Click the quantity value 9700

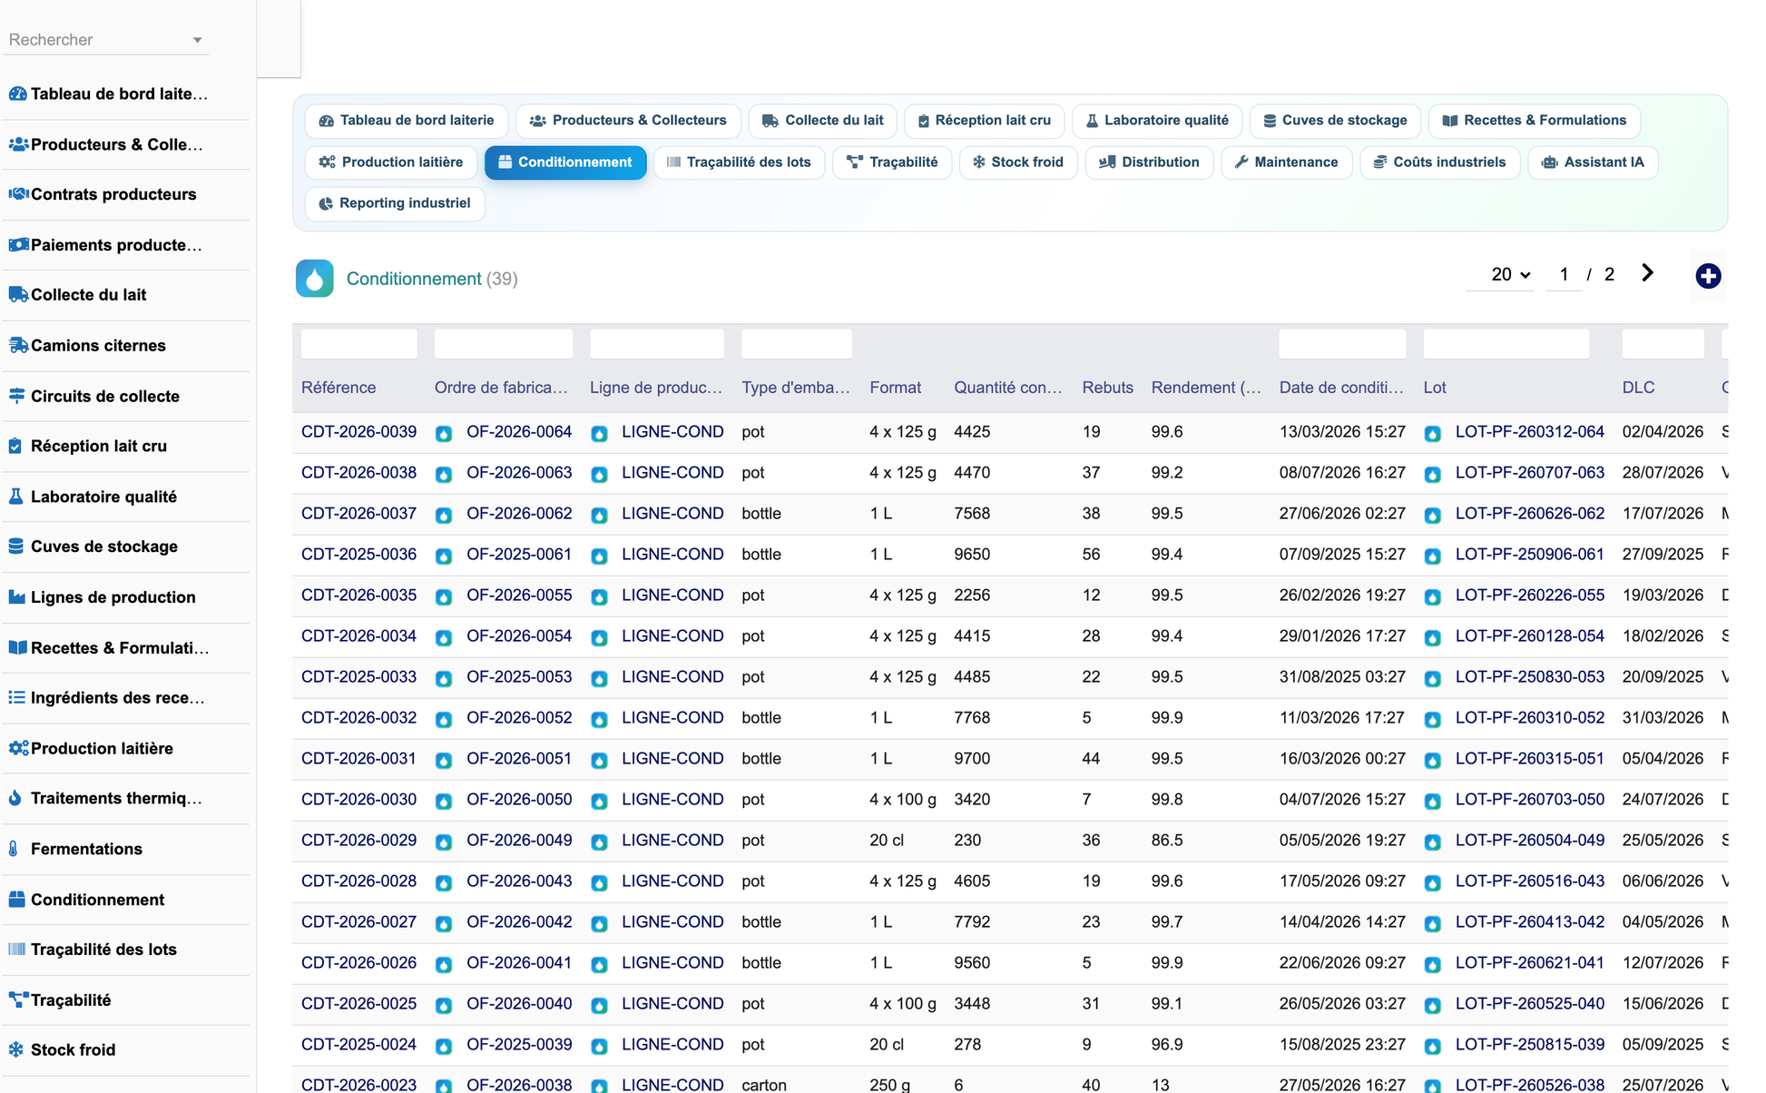[x=972, y=759]
